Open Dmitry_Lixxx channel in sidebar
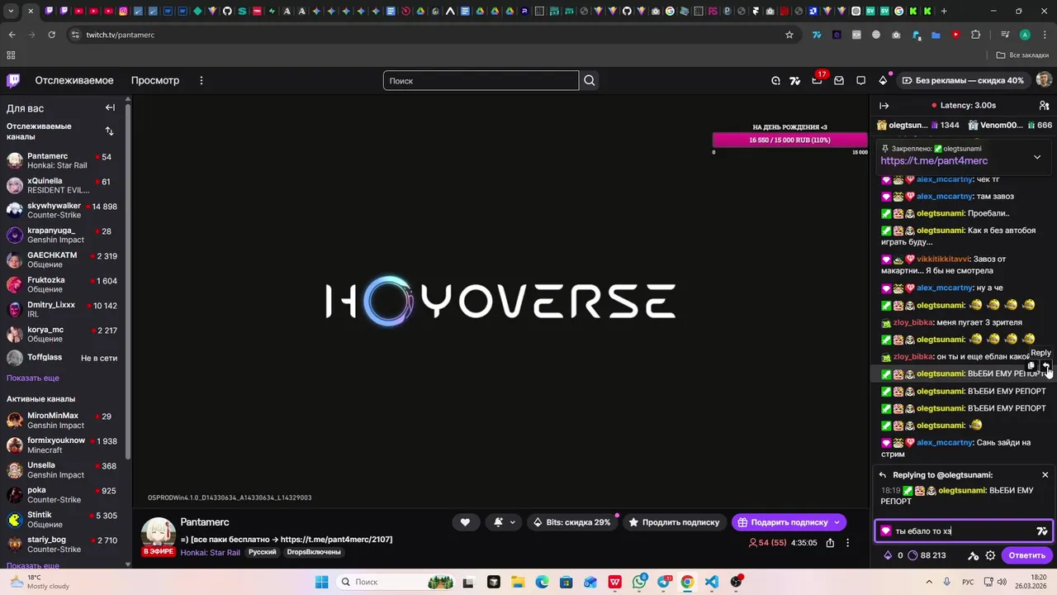The width and height of the screenshot is (1057, 595). 64,309
